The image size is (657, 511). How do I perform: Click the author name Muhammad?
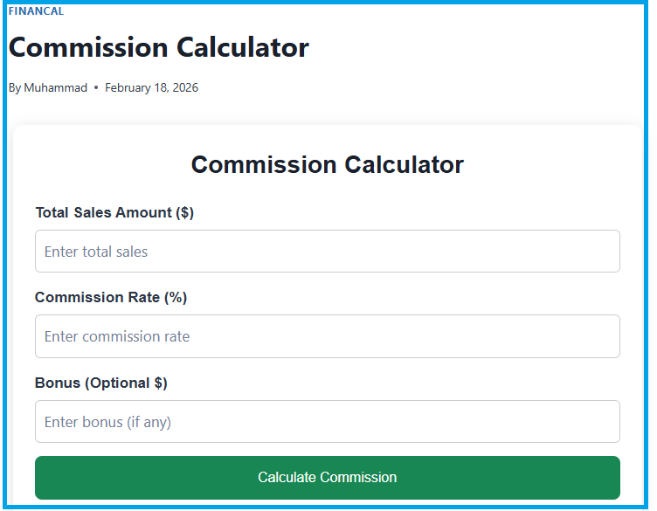pyautogui.click(x=56, y=87)
